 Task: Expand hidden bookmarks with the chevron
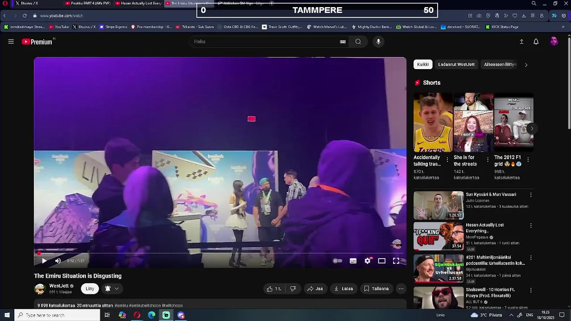(563, 27)
